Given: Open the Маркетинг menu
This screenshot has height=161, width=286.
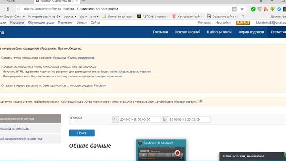Looking at the screenshot, I should [65, 23].
